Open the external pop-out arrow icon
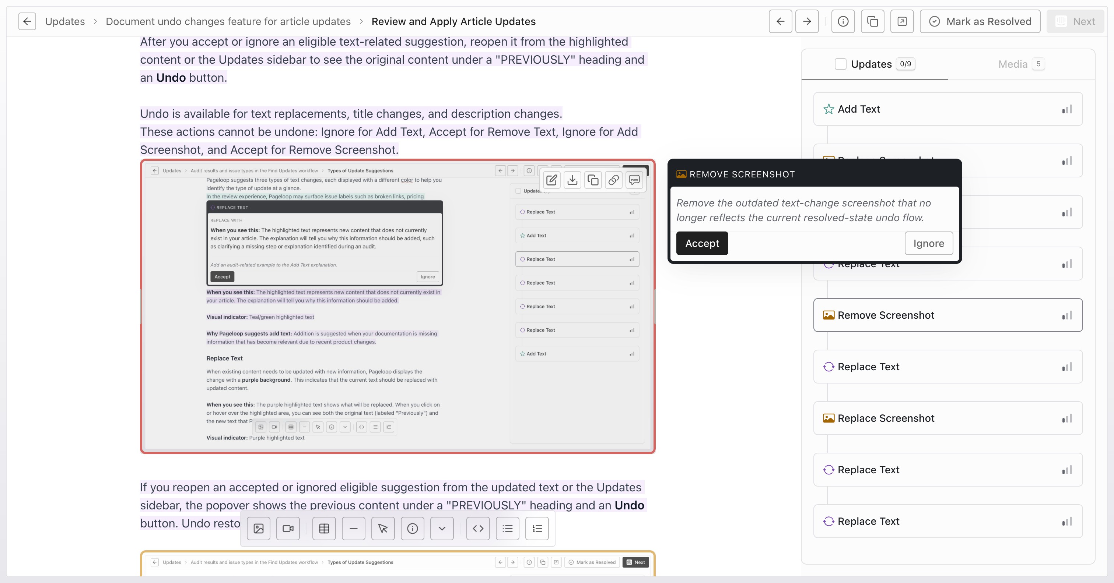Screen dimensions: 1114x583 coord(902,21)
